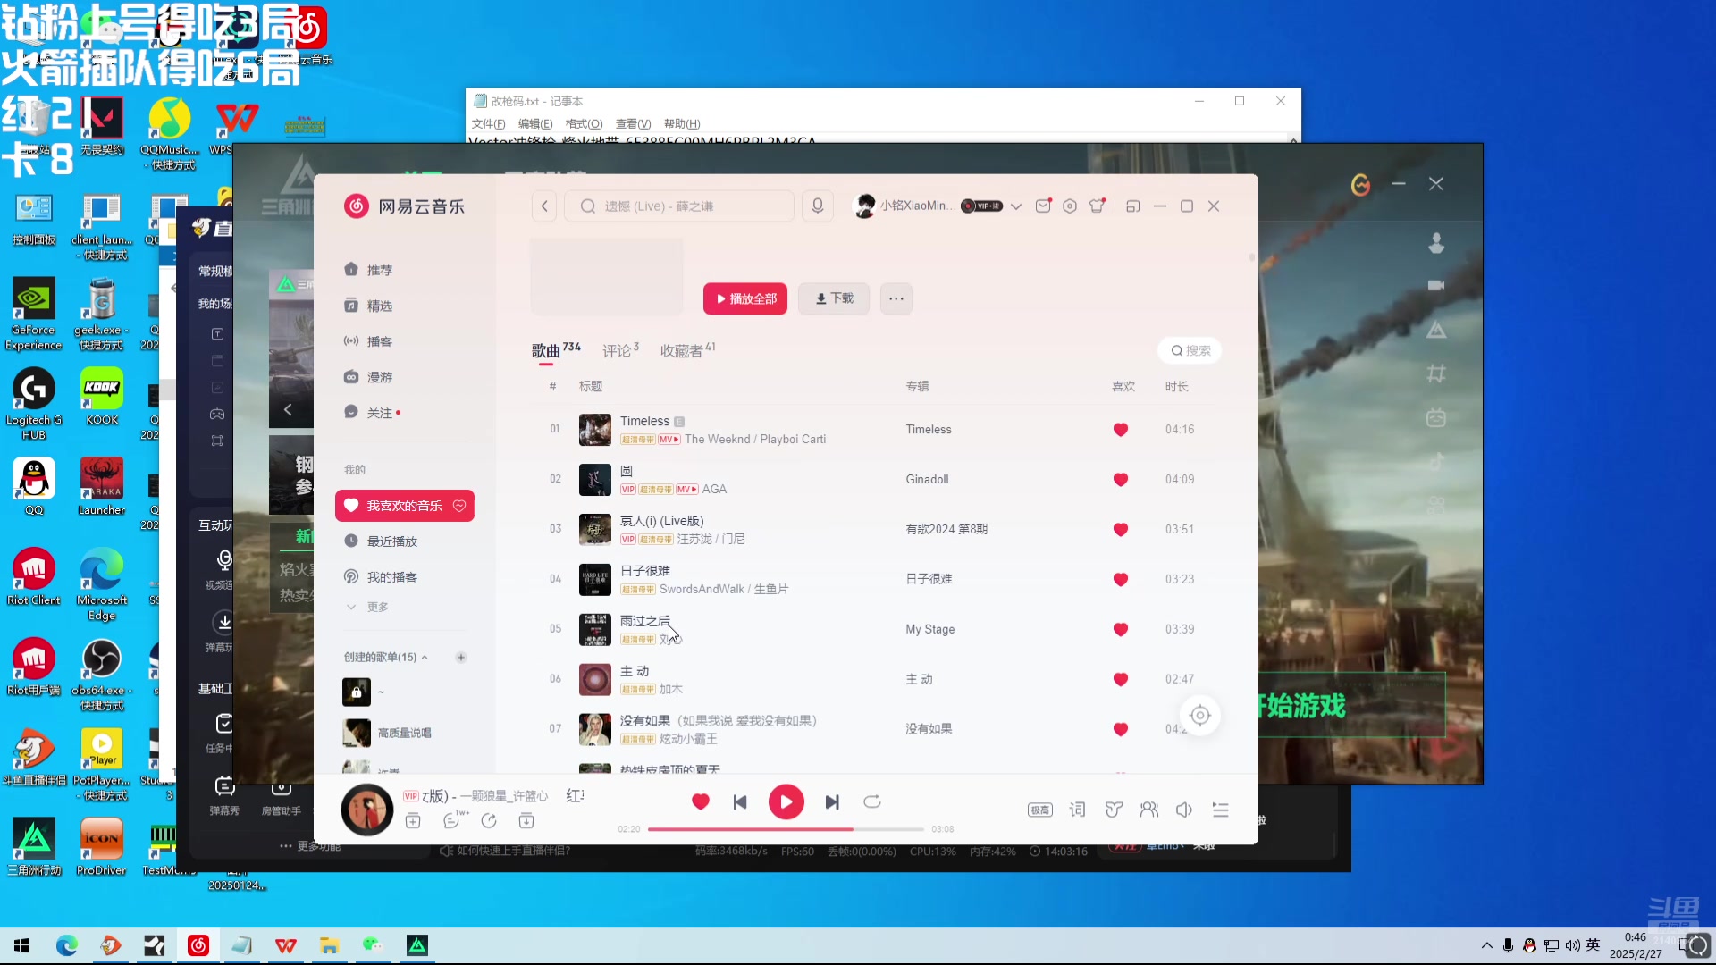The height and width of the screenshot is (965, 1716).
Task: Expand the user account dropdown arrow
Action: point(1016,206)
